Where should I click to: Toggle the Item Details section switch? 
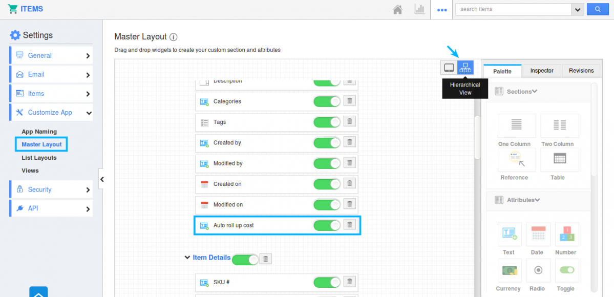[245, 260]
